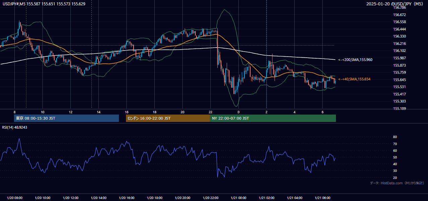Click RSI scale value 60
The height and width of the screenshot is (201, 428).
(395, 150)
